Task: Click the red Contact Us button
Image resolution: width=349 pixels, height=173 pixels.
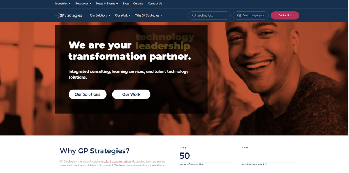Action: click(285, 15)
